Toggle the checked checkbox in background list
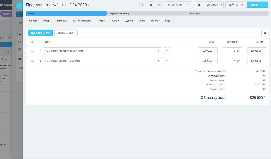271x159 pixels. pos(20,59)
